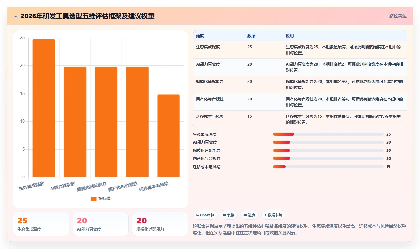Click the 数据 column header
Viewport: 420px width, 249px height.
251,36
